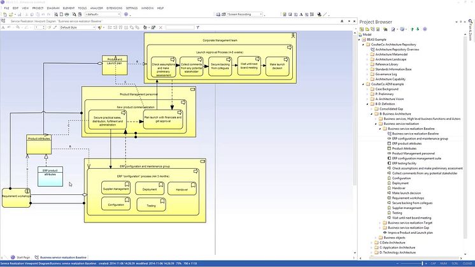Viewport: 475px width, 267px height.
Task: Click the line width stepper field
Action: [x=39, y=27]
